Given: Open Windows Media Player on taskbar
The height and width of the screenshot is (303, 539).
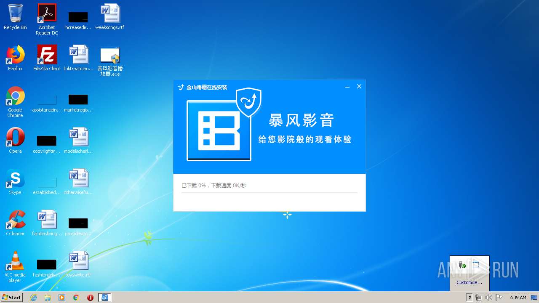Looking at the screenshot, I should (62, 298).
